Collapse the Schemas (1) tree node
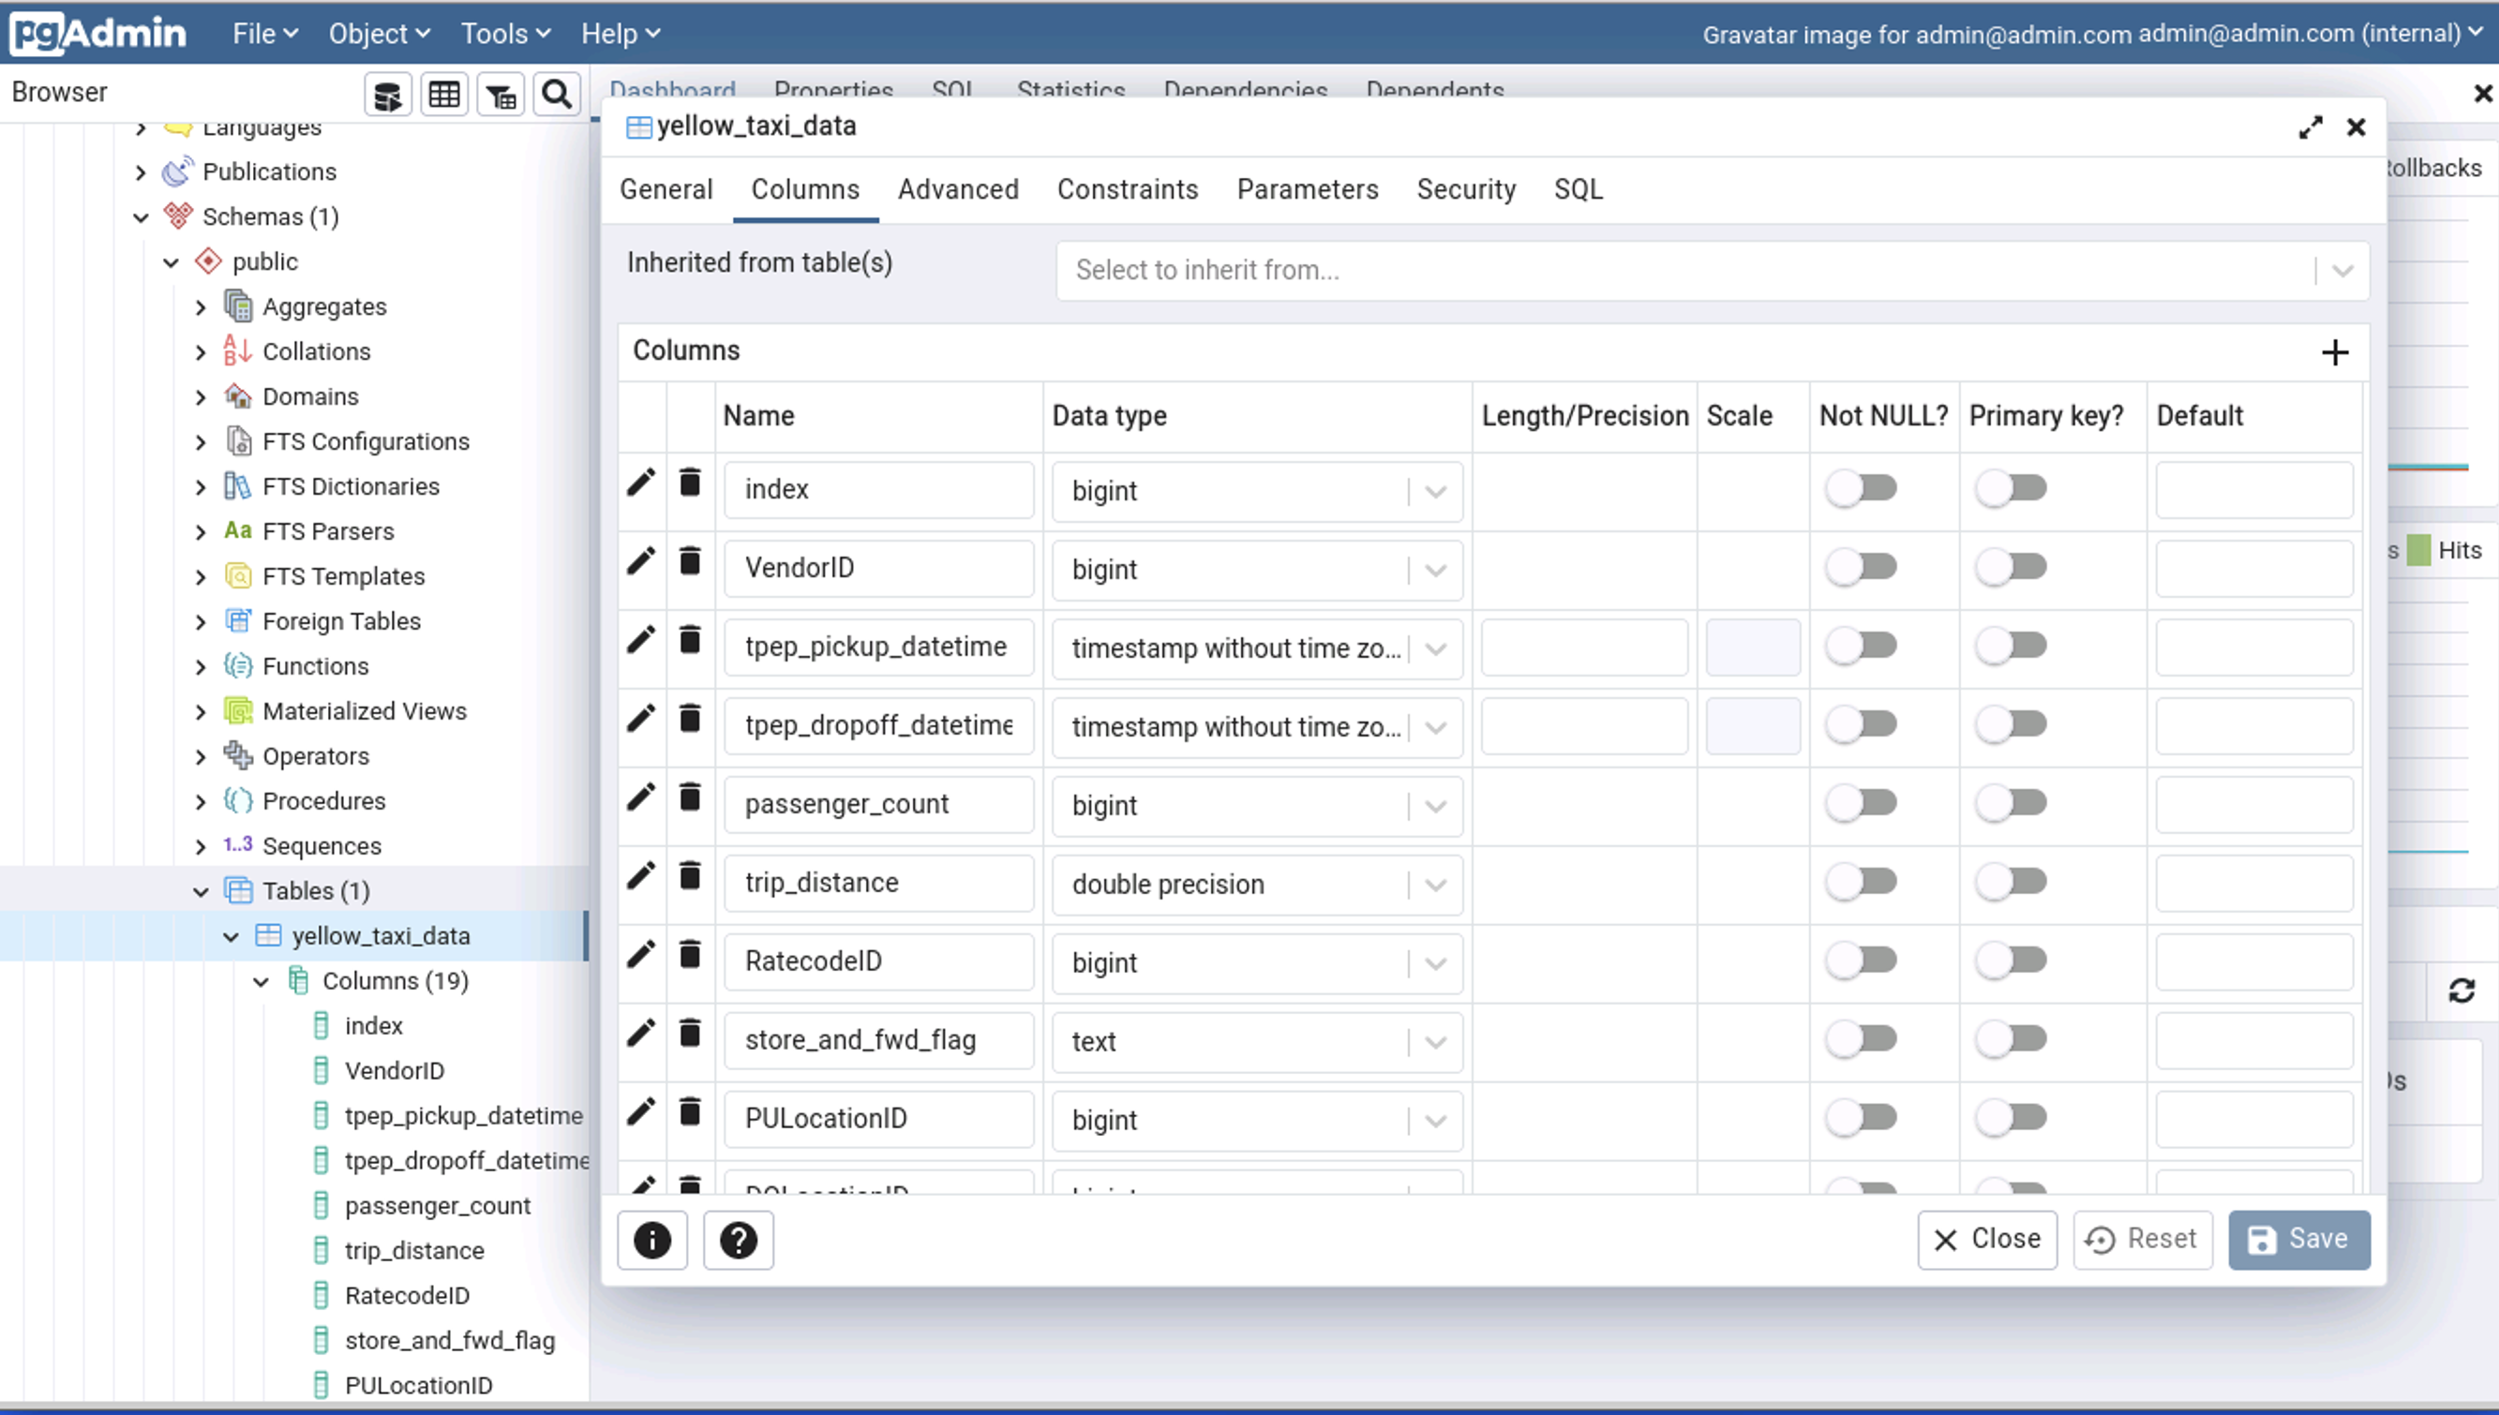 [x=141, y=217]
